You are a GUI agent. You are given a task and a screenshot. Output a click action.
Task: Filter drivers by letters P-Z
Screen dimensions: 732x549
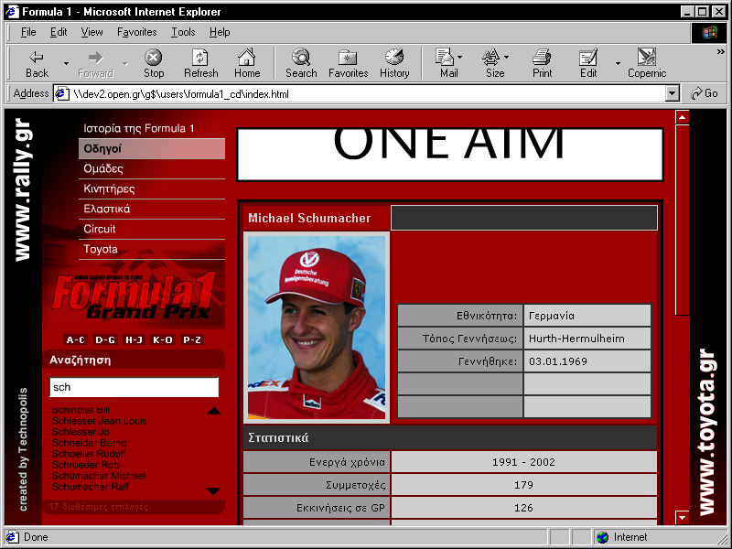pos(192,339)
